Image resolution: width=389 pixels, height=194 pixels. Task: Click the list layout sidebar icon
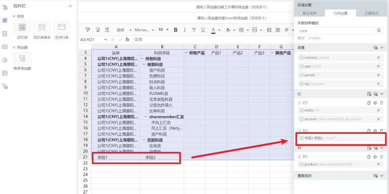tap(5, 34)
